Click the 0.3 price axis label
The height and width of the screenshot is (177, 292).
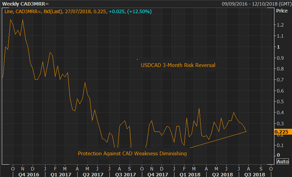(280, 123)
